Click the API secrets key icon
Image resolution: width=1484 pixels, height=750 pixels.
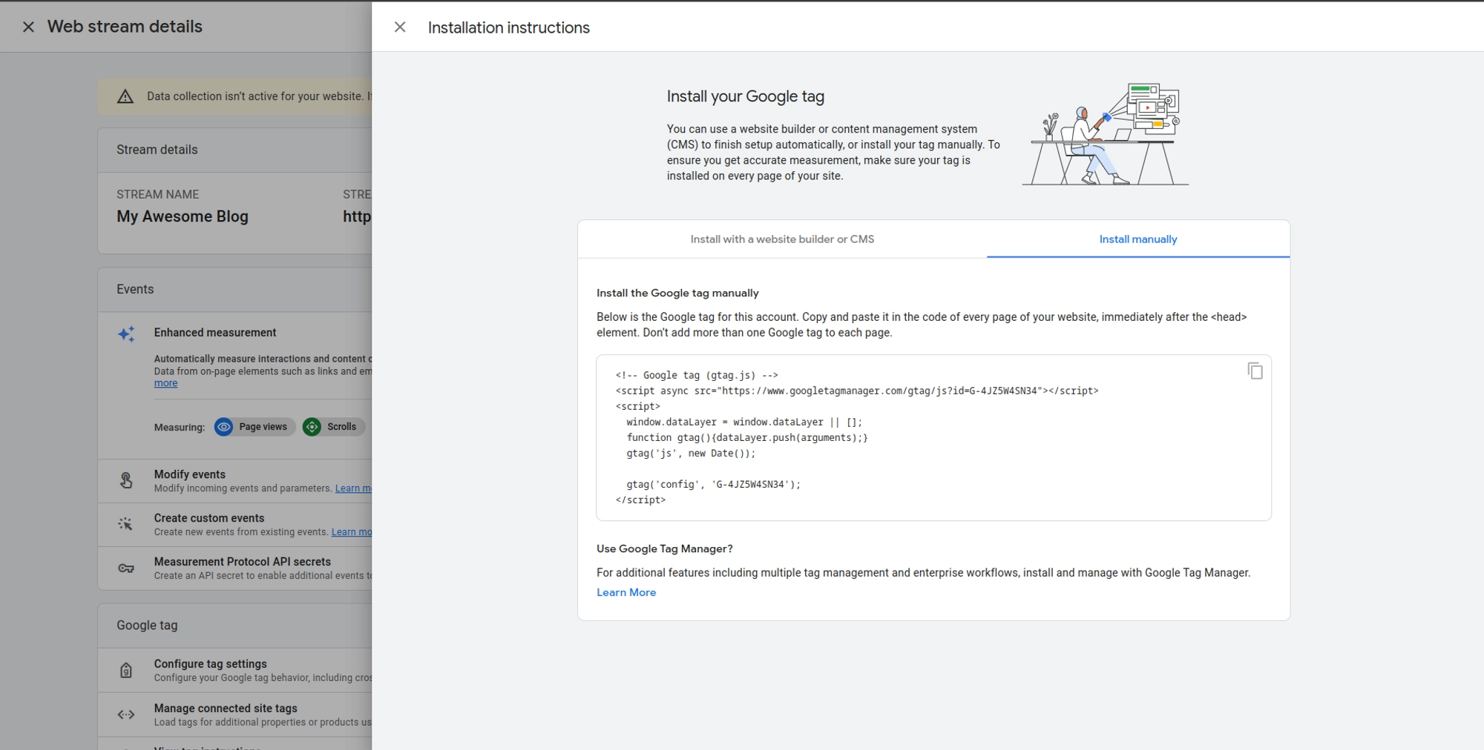tap(126, 568)
